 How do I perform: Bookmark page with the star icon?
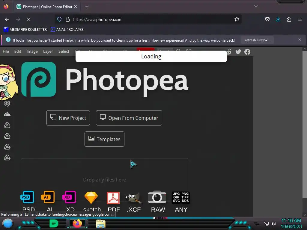coord(237,19)
